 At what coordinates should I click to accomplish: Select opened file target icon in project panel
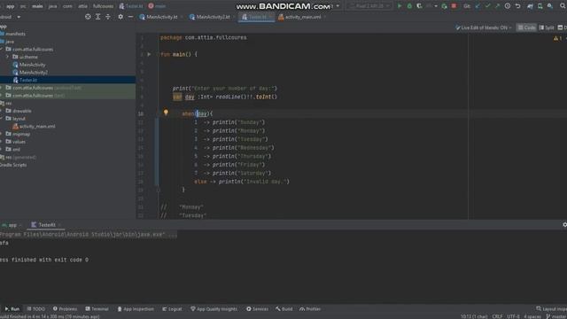(x=88, y=17)
